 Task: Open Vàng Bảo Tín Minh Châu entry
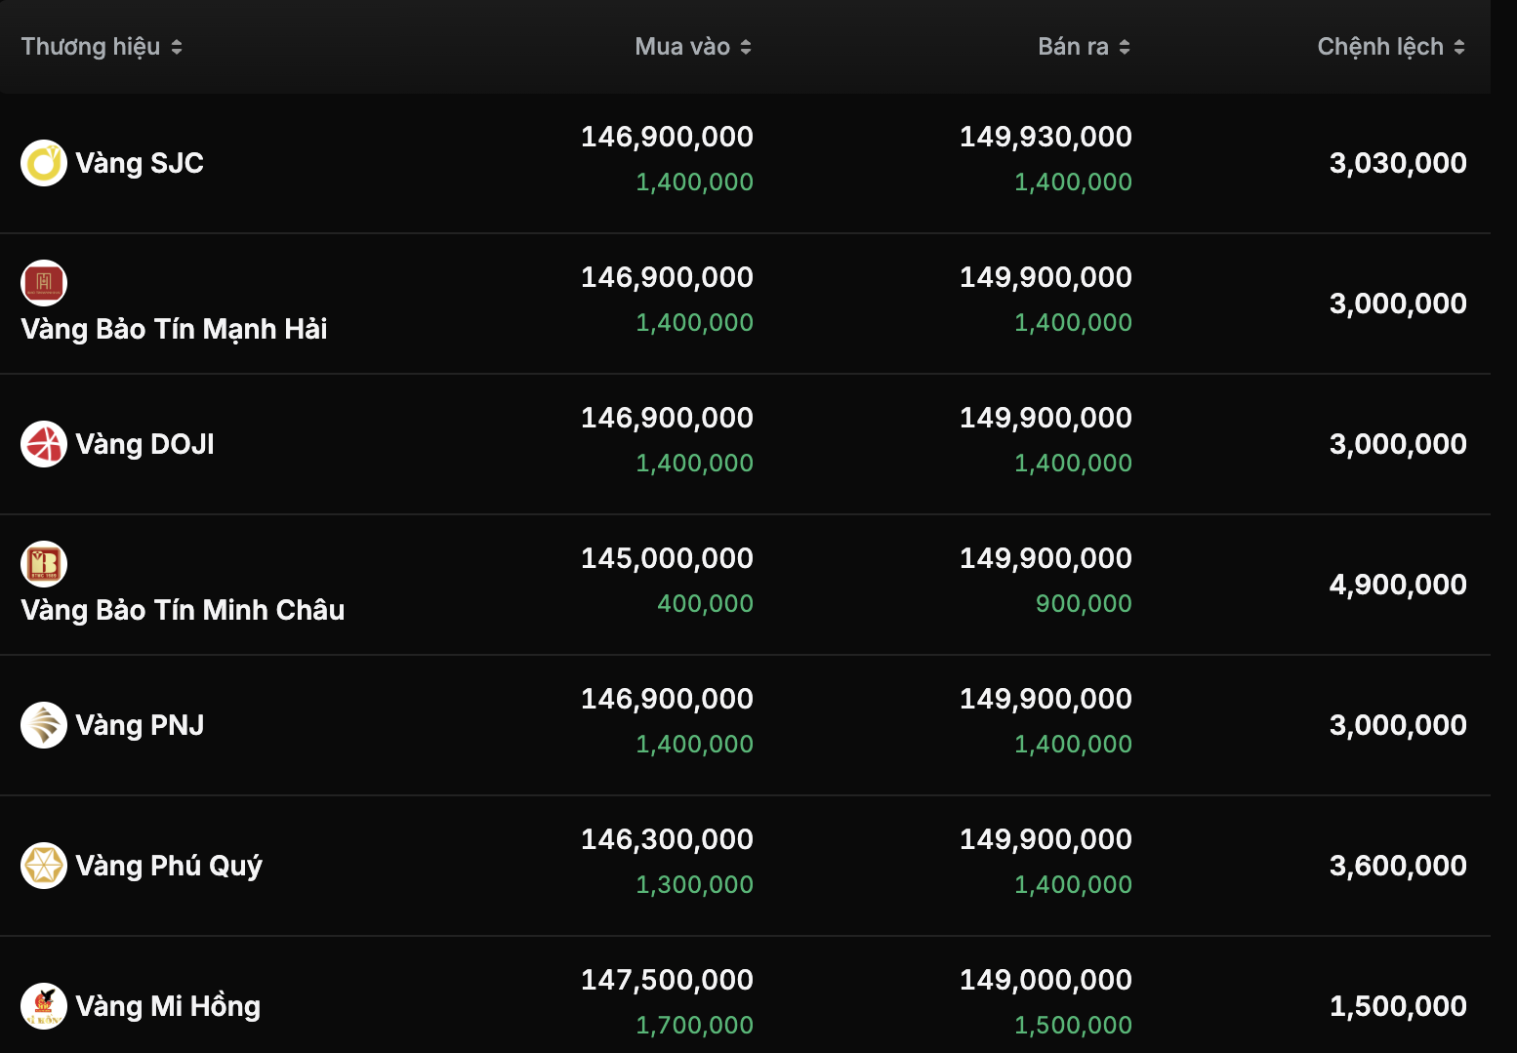point(183,610)
